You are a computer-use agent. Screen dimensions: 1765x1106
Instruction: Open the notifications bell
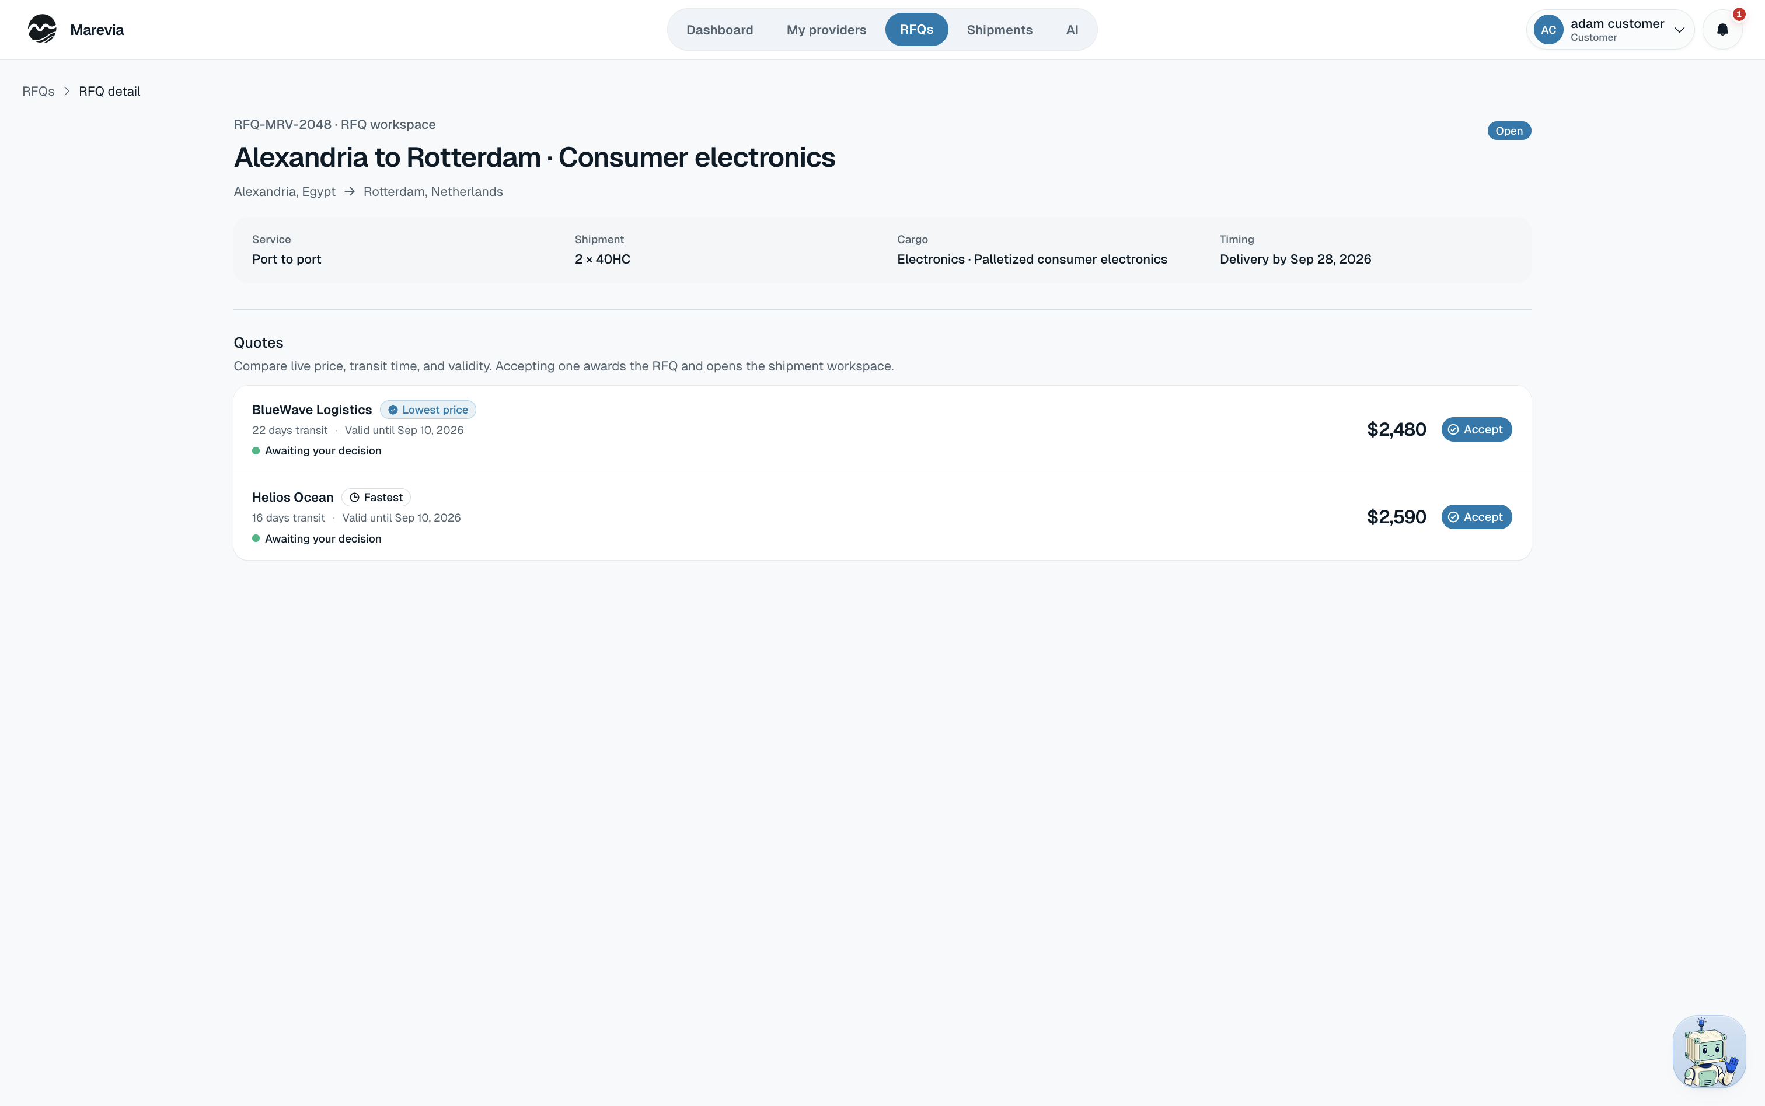1722,30
